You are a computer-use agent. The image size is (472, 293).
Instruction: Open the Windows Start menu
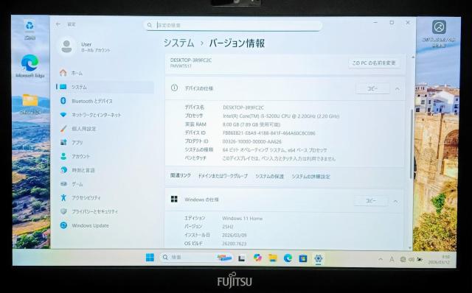tap(150, 258)
